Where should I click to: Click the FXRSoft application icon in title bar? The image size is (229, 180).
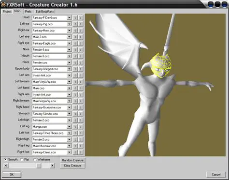point(3,4)
